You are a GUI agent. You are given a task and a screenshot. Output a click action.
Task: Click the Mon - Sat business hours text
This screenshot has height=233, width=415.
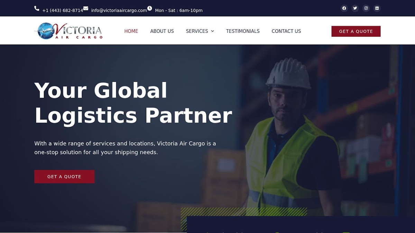(x=179, y=10)
